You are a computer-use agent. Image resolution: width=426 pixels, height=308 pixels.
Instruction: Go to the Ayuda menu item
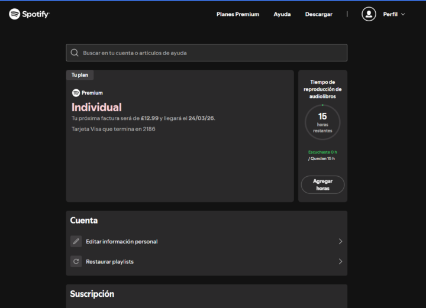(282, 14)
